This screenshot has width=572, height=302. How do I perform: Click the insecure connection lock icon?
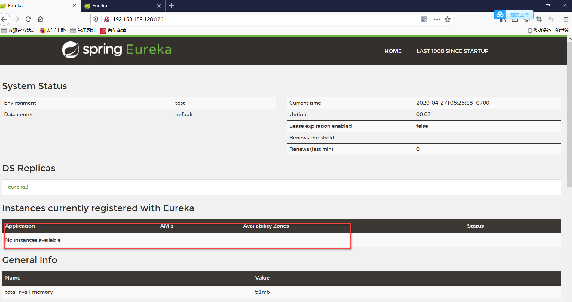click(x=106, y=19)
